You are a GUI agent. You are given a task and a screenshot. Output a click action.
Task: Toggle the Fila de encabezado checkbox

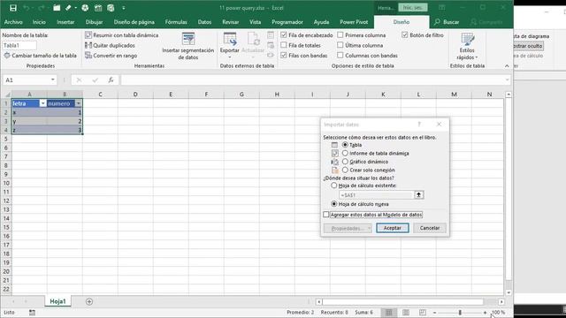(x=283, y=35)
